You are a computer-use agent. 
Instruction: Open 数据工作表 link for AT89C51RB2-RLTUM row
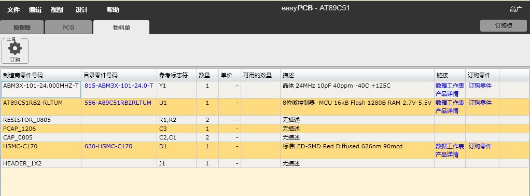[x=450, y=103]
